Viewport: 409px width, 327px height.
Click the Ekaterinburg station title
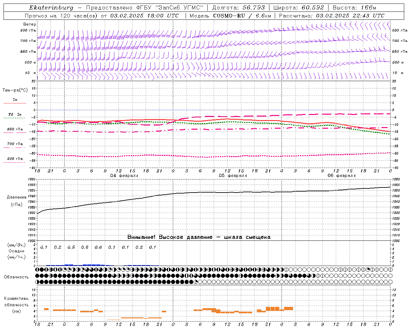coord(51,8)
